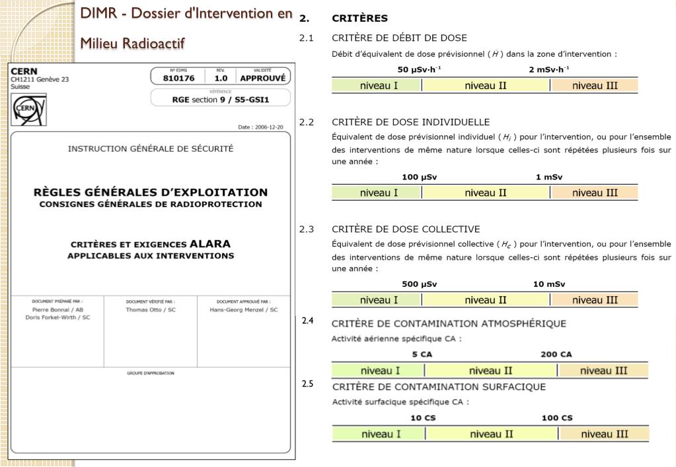Image resolution: width=676 pixels, height=467 pixels.
Task: Click the '200 CA' threshold label
Action: pyautogui.click(x=556, y=355)
